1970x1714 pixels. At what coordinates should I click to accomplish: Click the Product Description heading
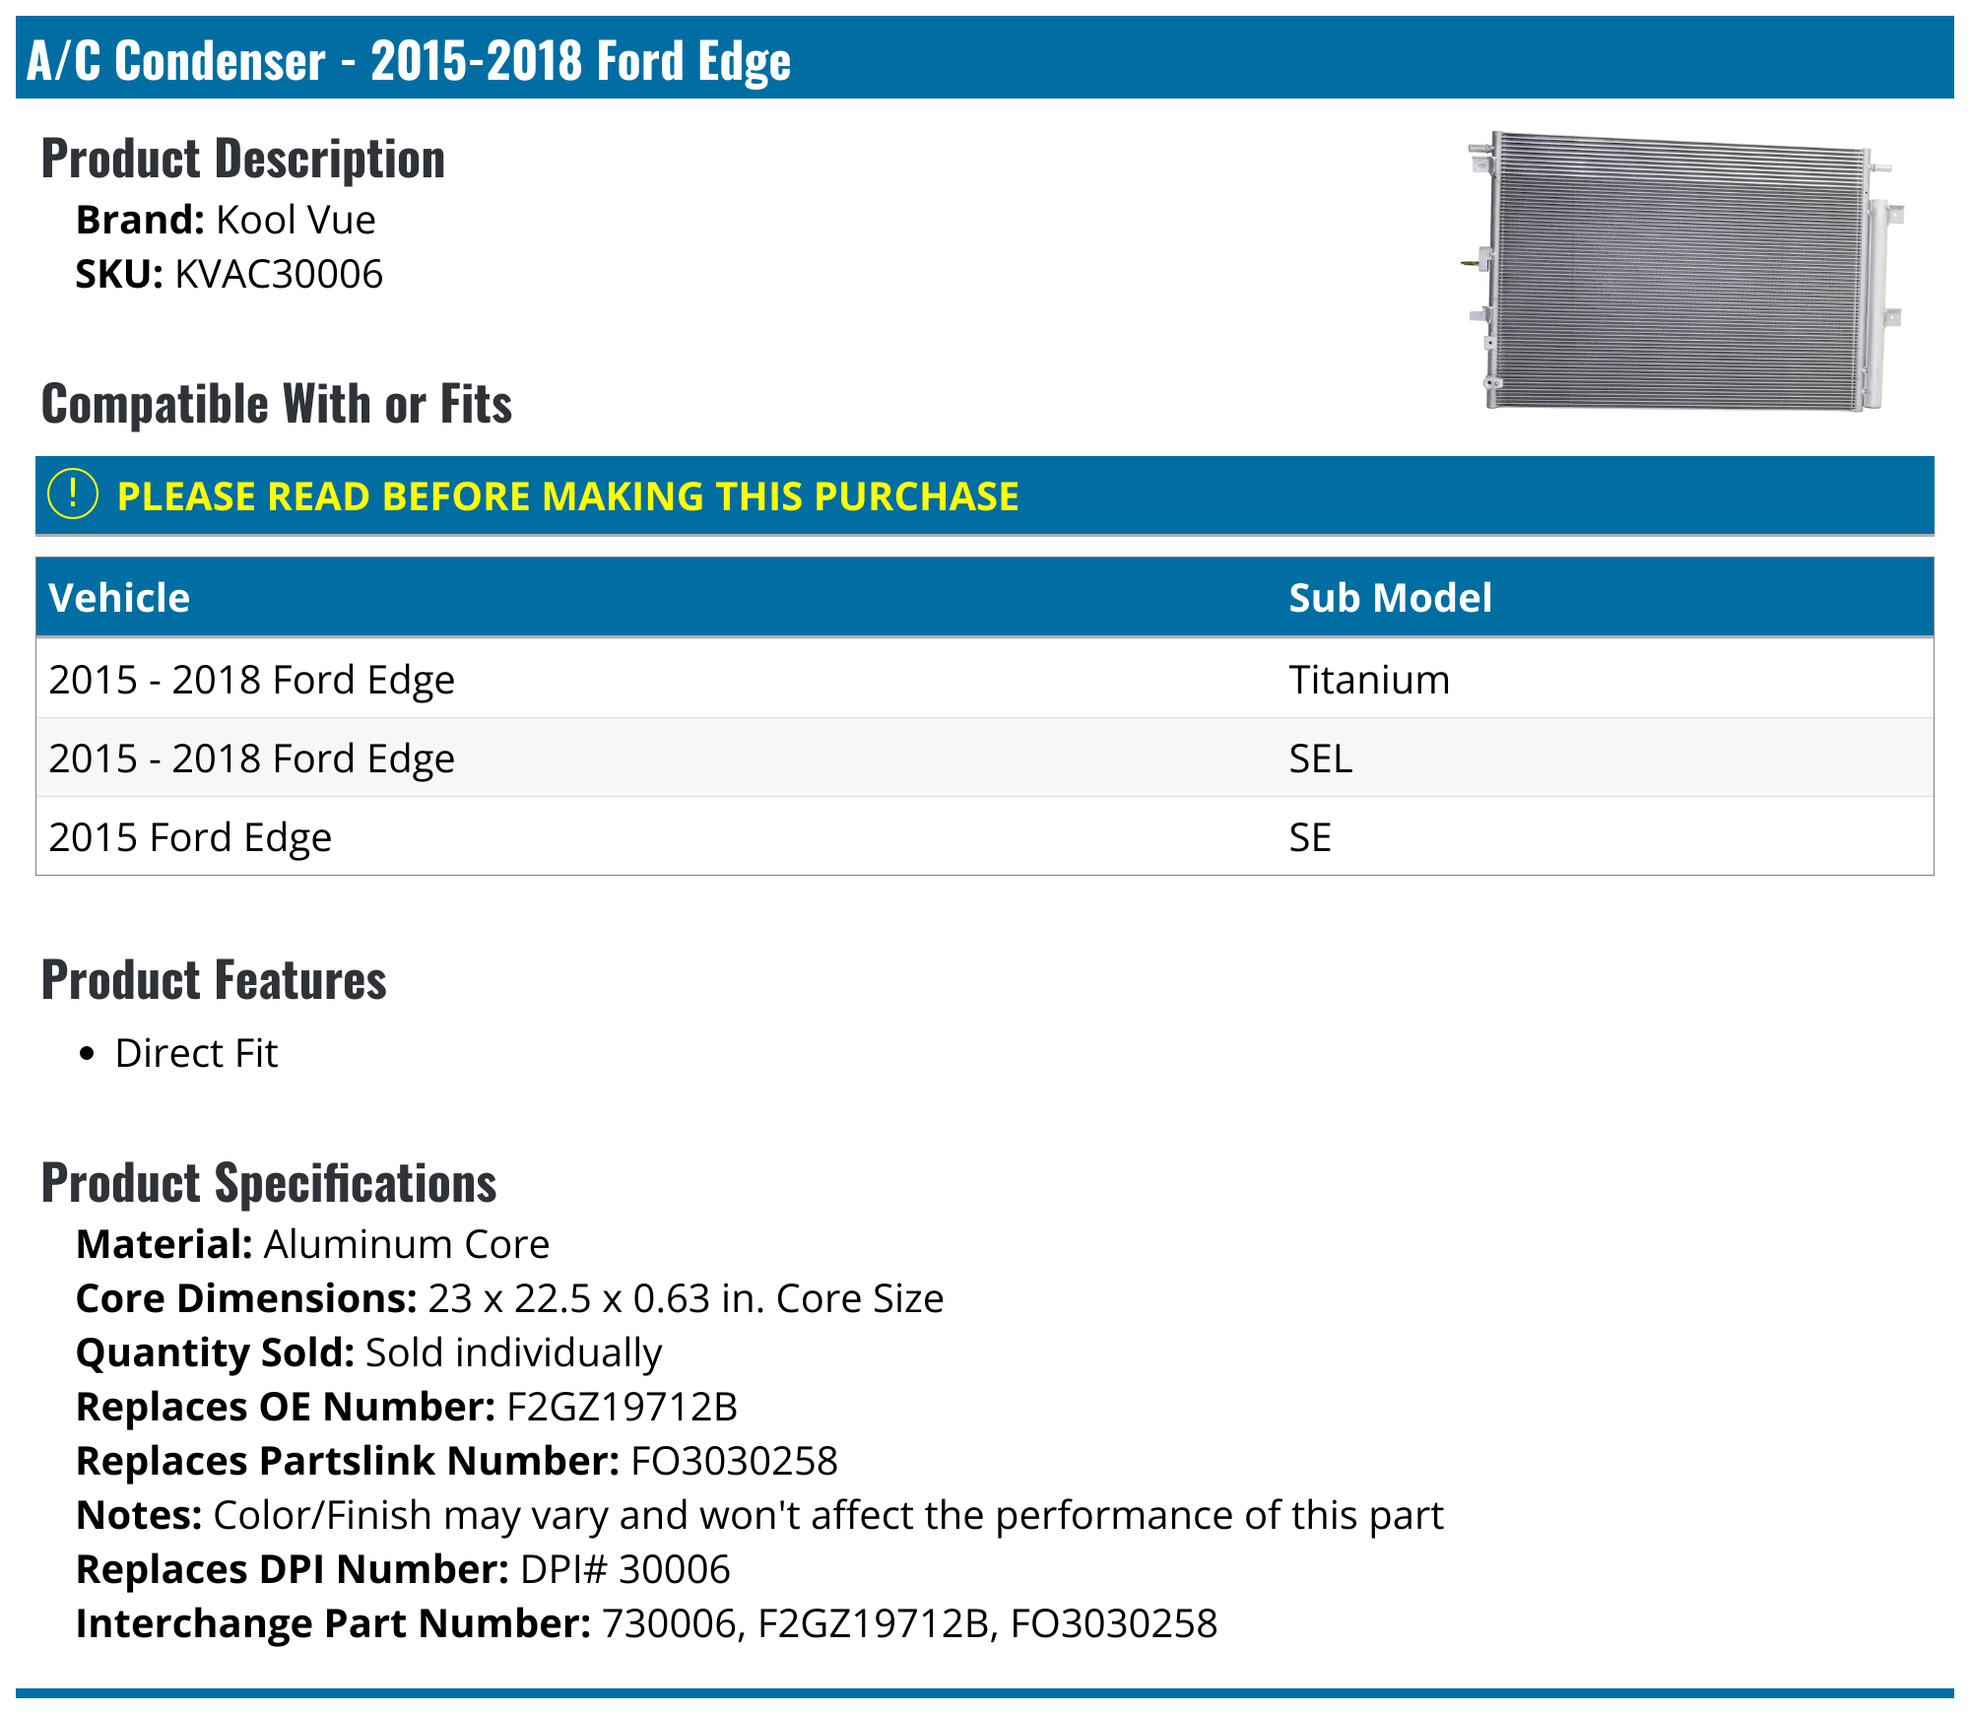(x=243, y=159)
